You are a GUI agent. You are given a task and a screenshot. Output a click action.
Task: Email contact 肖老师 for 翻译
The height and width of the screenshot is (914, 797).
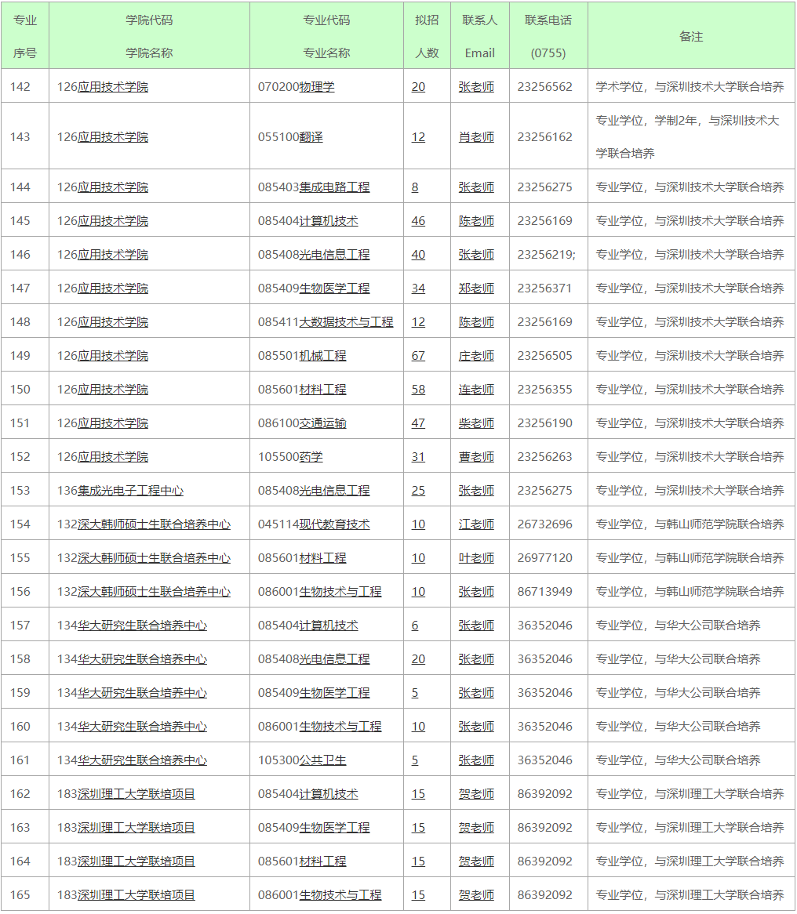pyautogui.click(x=476, y=137)
